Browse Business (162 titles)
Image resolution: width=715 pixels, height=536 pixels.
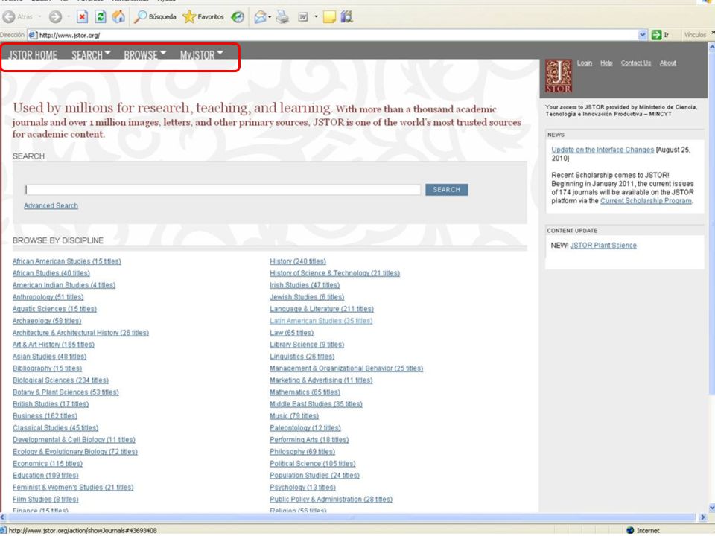pos(45,415)
